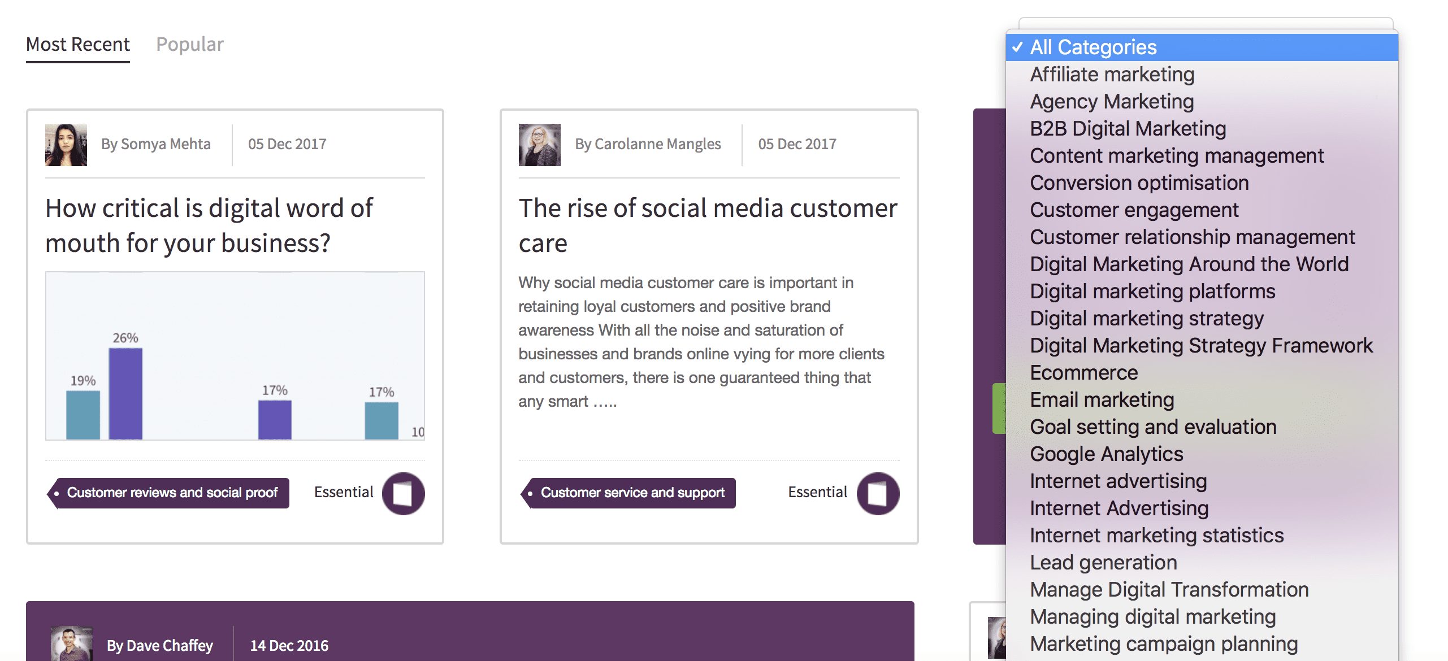The height and width of the screenshot is (661, 1448).
Task: Click Dave Chaffey's author avatar
Action: 71,644
